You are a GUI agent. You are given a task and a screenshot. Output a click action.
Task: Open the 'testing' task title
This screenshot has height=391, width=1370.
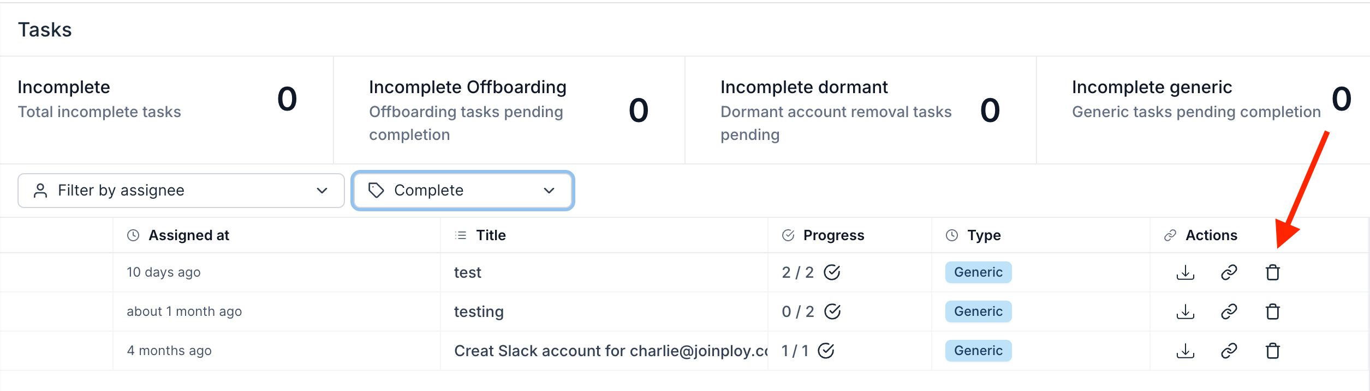coord(479,311)
